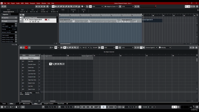Pick the arrow select tool in floating toolbox

[x=50, y=64]
